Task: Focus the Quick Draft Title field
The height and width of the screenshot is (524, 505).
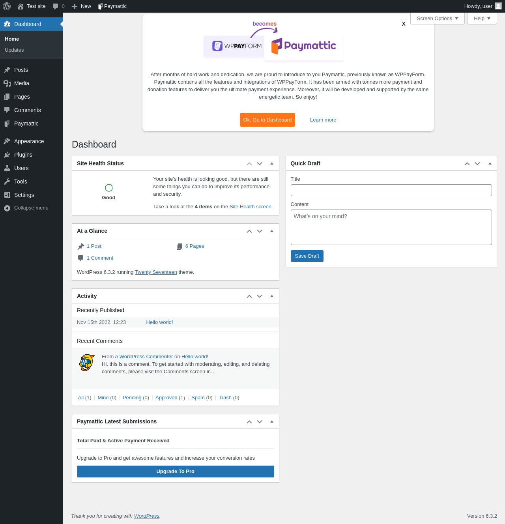Action: [x=391, y=190]
